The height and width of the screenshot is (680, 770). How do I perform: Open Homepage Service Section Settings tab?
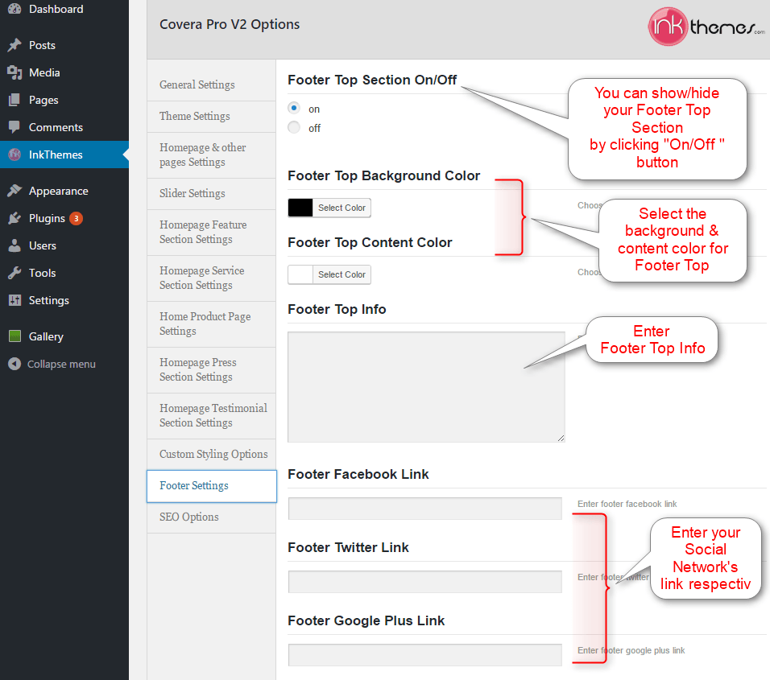212,278
